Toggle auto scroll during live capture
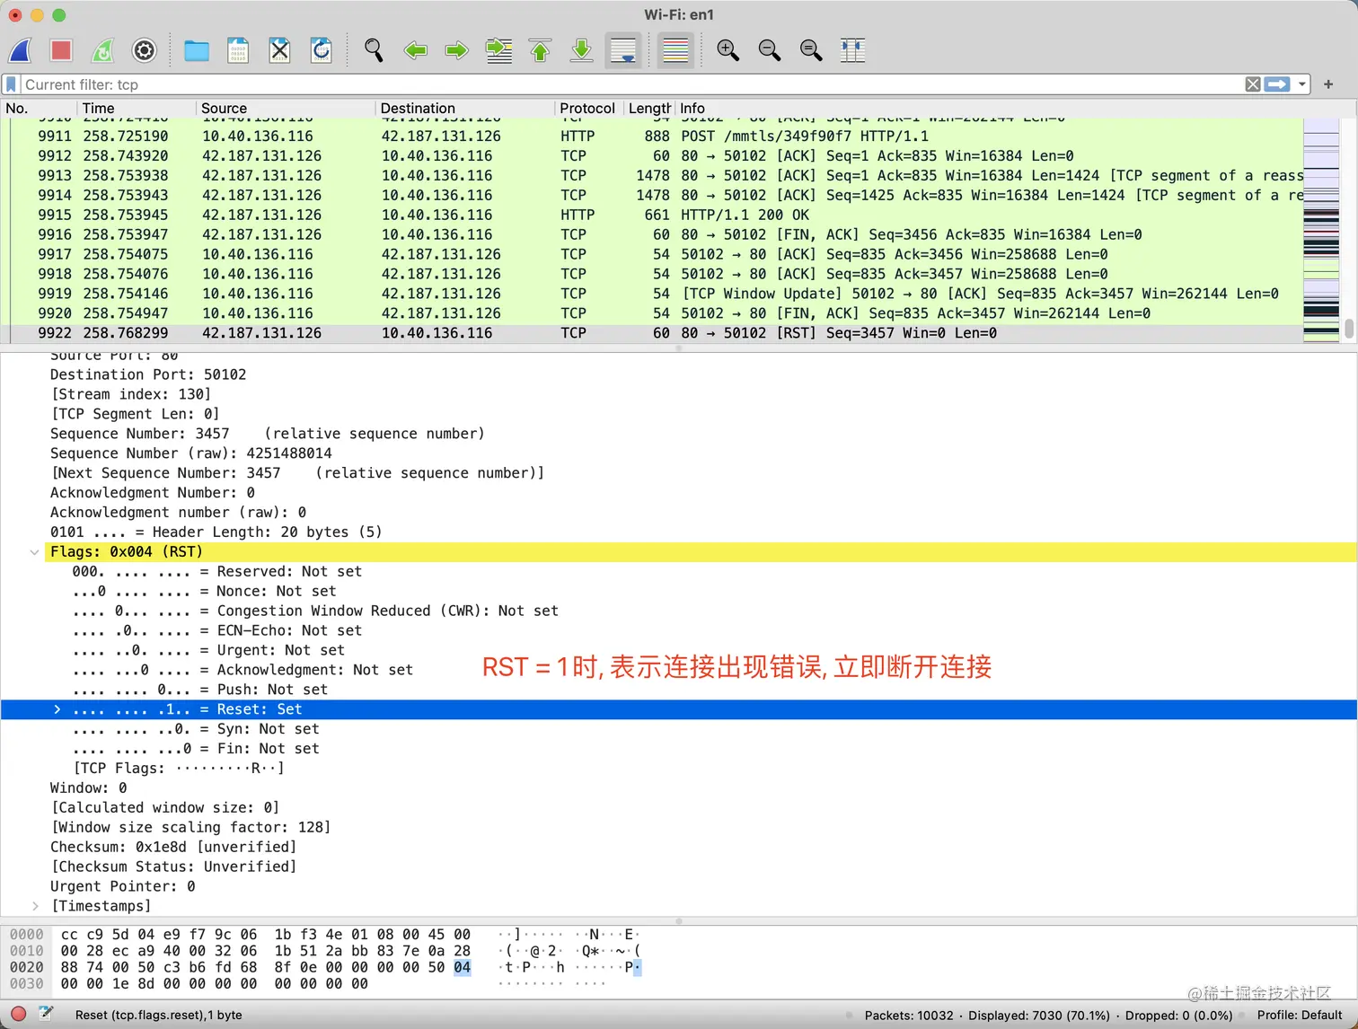The image size is (1358, 1029). pos(622,50)
